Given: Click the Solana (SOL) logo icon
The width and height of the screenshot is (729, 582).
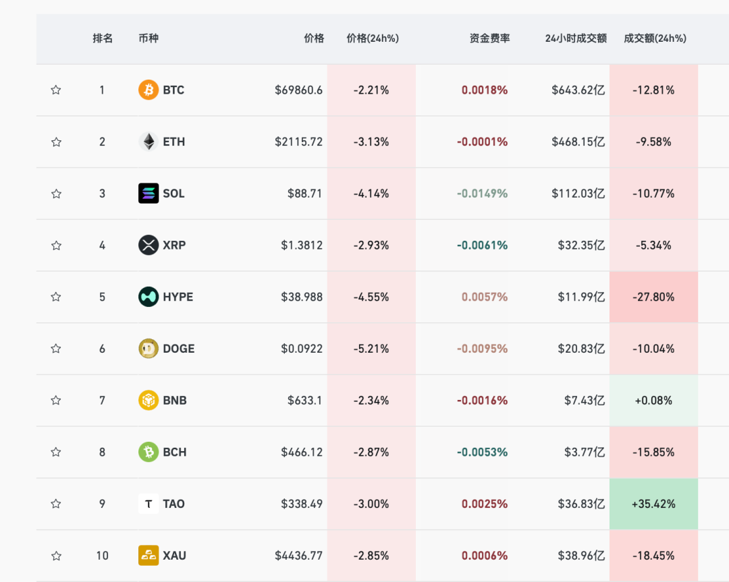Looking at the screenshot, I should 148,194.
